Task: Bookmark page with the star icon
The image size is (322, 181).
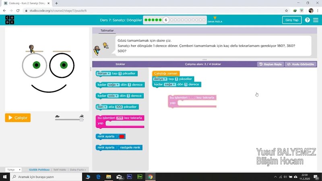Action: point(286,11)
